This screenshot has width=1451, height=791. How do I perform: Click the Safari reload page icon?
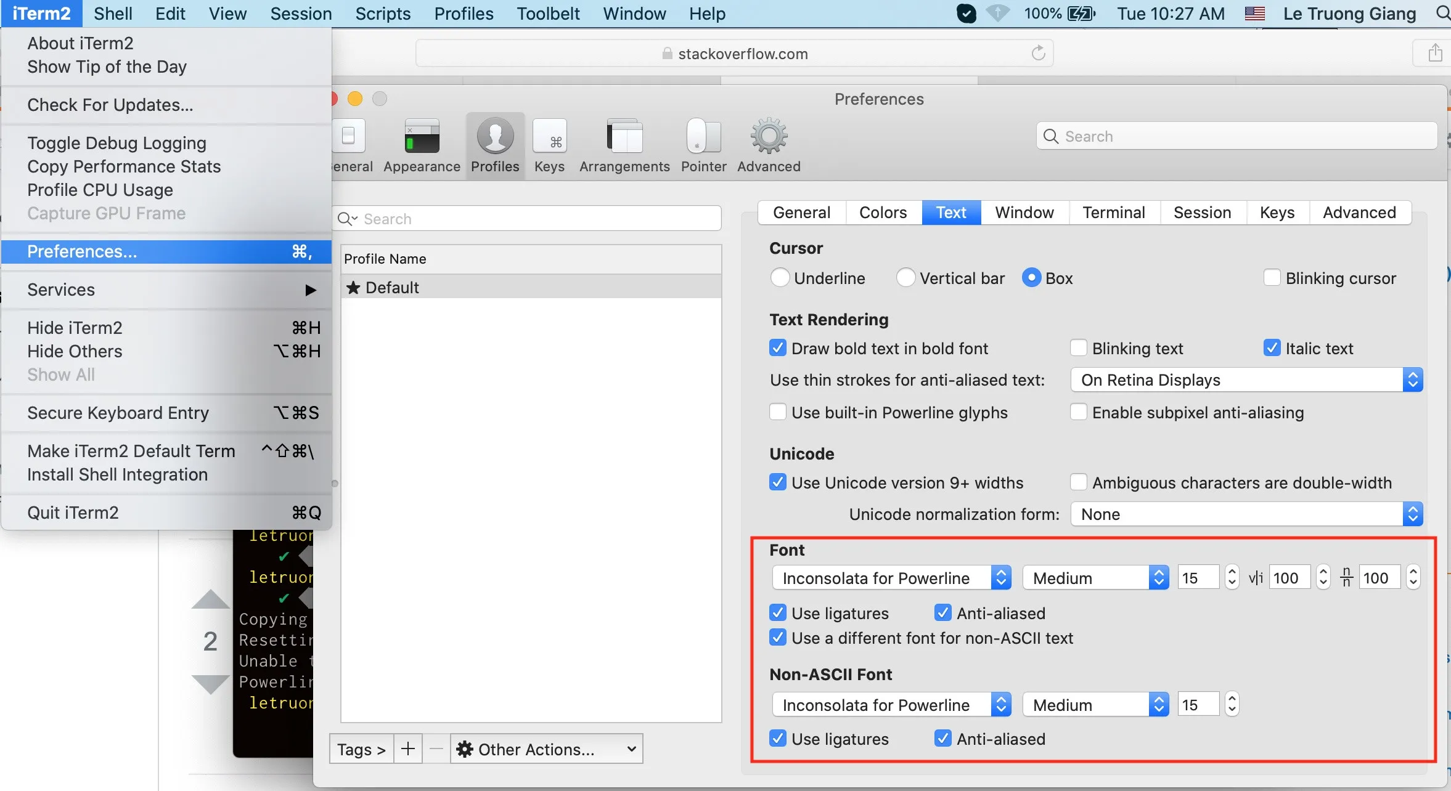1039,54
